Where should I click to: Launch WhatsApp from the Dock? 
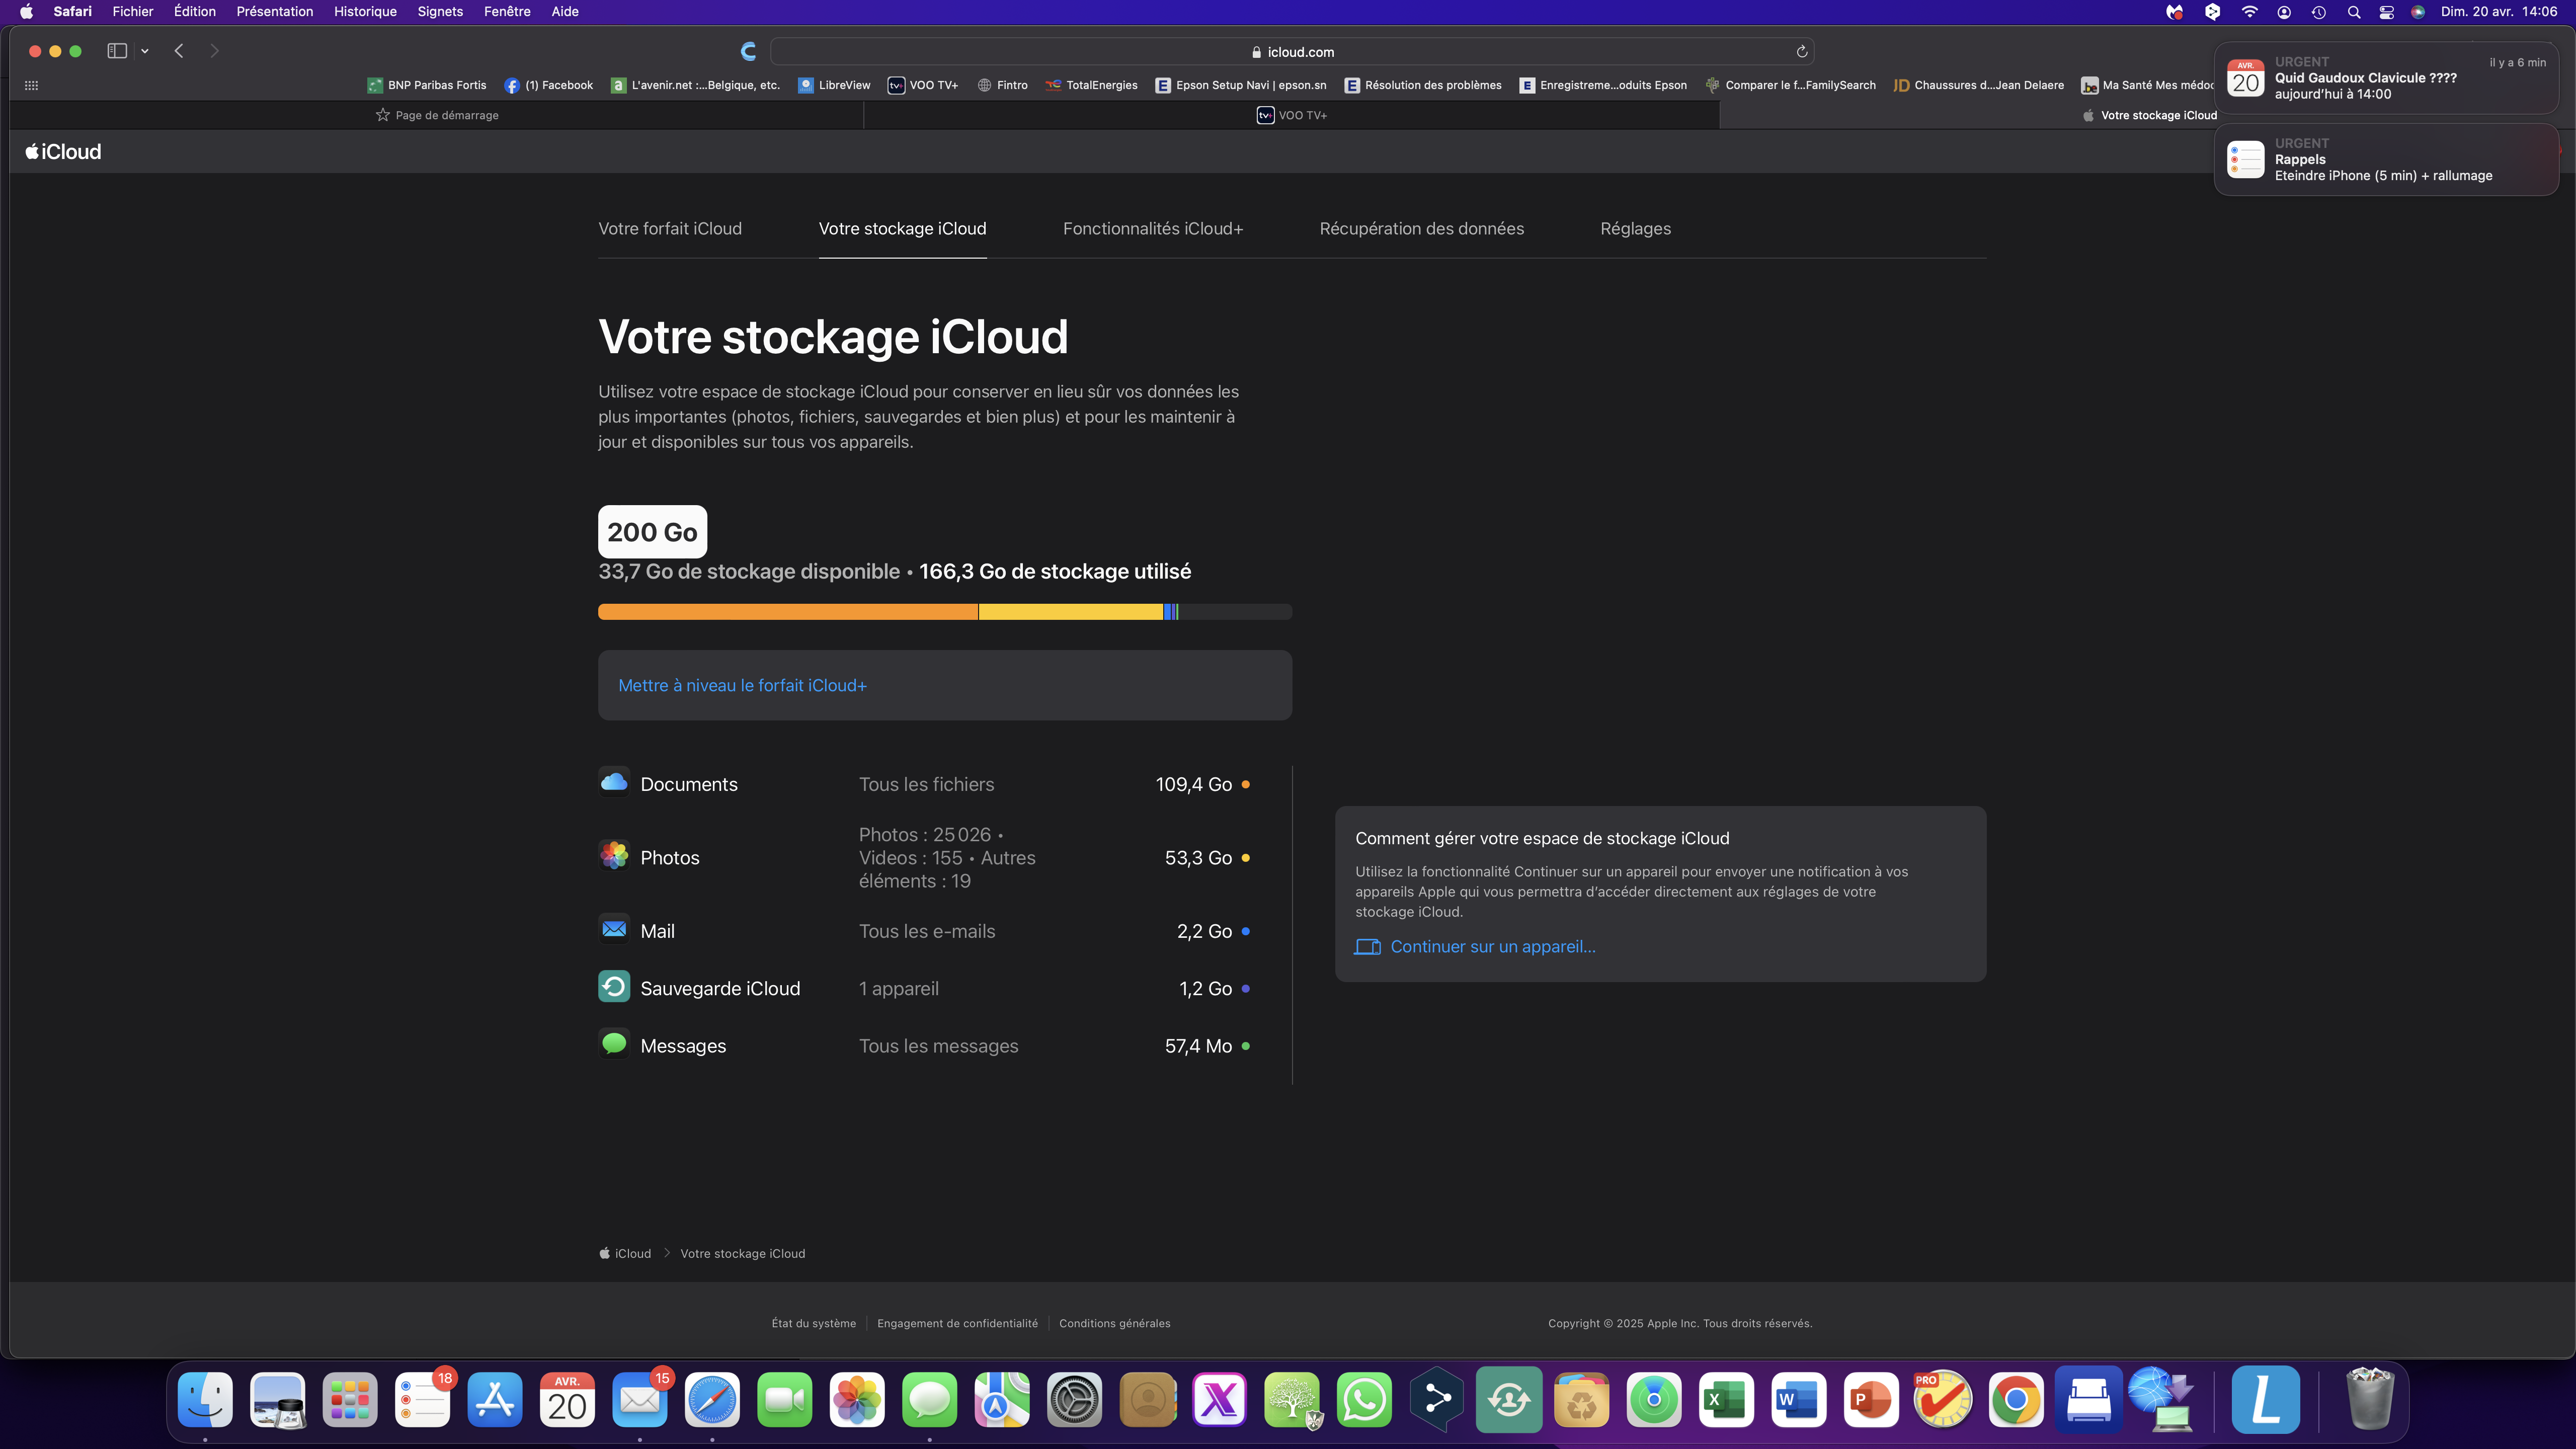click(x=1364, y=1399)
